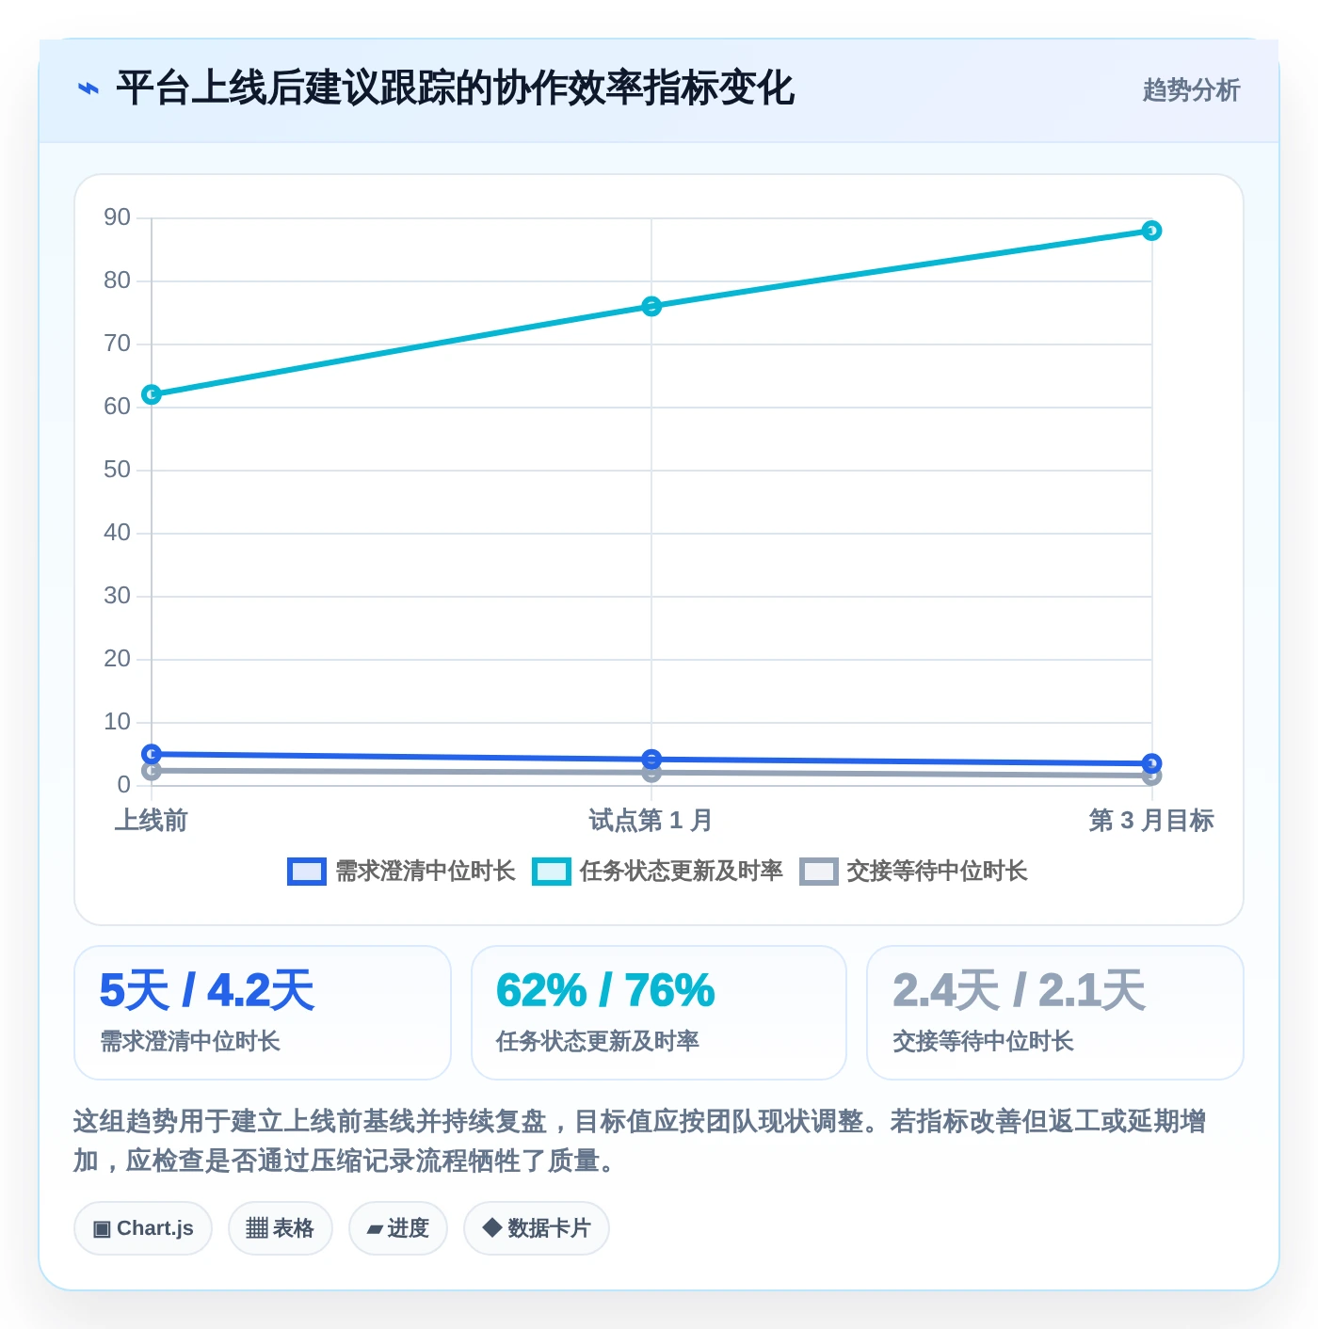Click the blue data point at 上线前
Image resolution: width=1318 pixels, height=1329 pixels.
pyautogui.click(x=152, y=754)
